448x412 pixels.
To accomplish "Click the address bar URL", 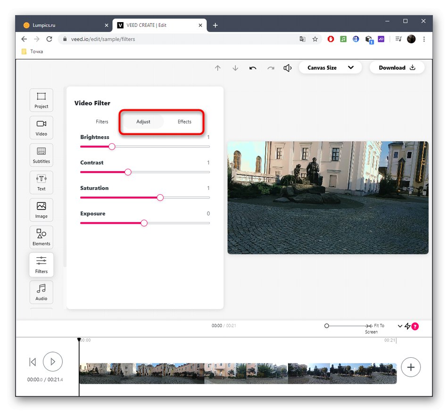I will click(103, 39).
